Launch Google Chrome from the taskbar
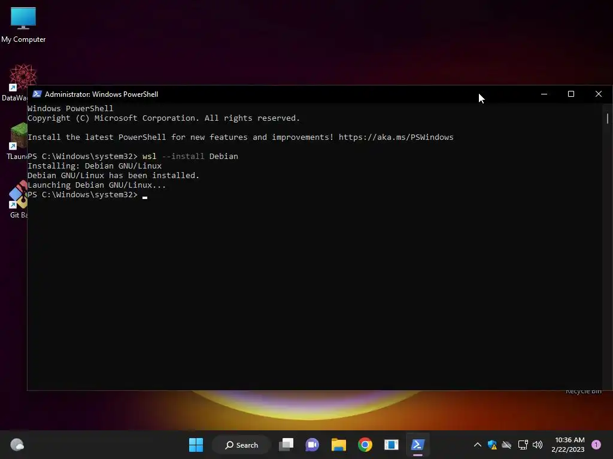 click(365, 445)
